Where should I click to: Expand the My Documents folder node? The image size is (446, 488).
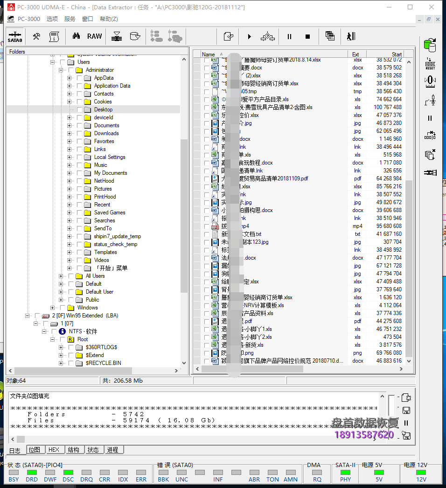click(x=69, y=173)
